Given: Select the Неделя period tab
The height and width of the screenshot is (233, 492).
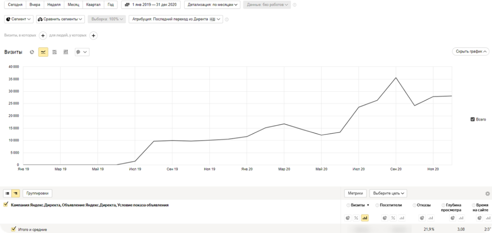Looking at the screenshot, I should (x=54, y=5).
